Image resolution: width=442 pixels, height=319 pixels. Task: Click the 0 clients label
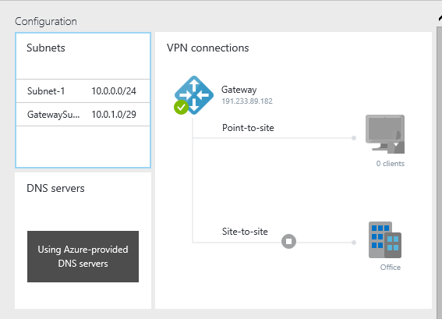391,164
